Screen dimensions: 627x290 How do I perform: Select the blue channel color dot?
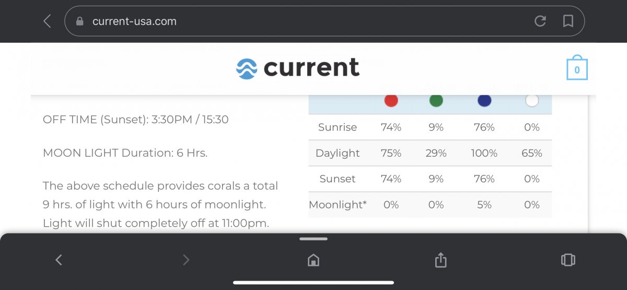(484, 100)
